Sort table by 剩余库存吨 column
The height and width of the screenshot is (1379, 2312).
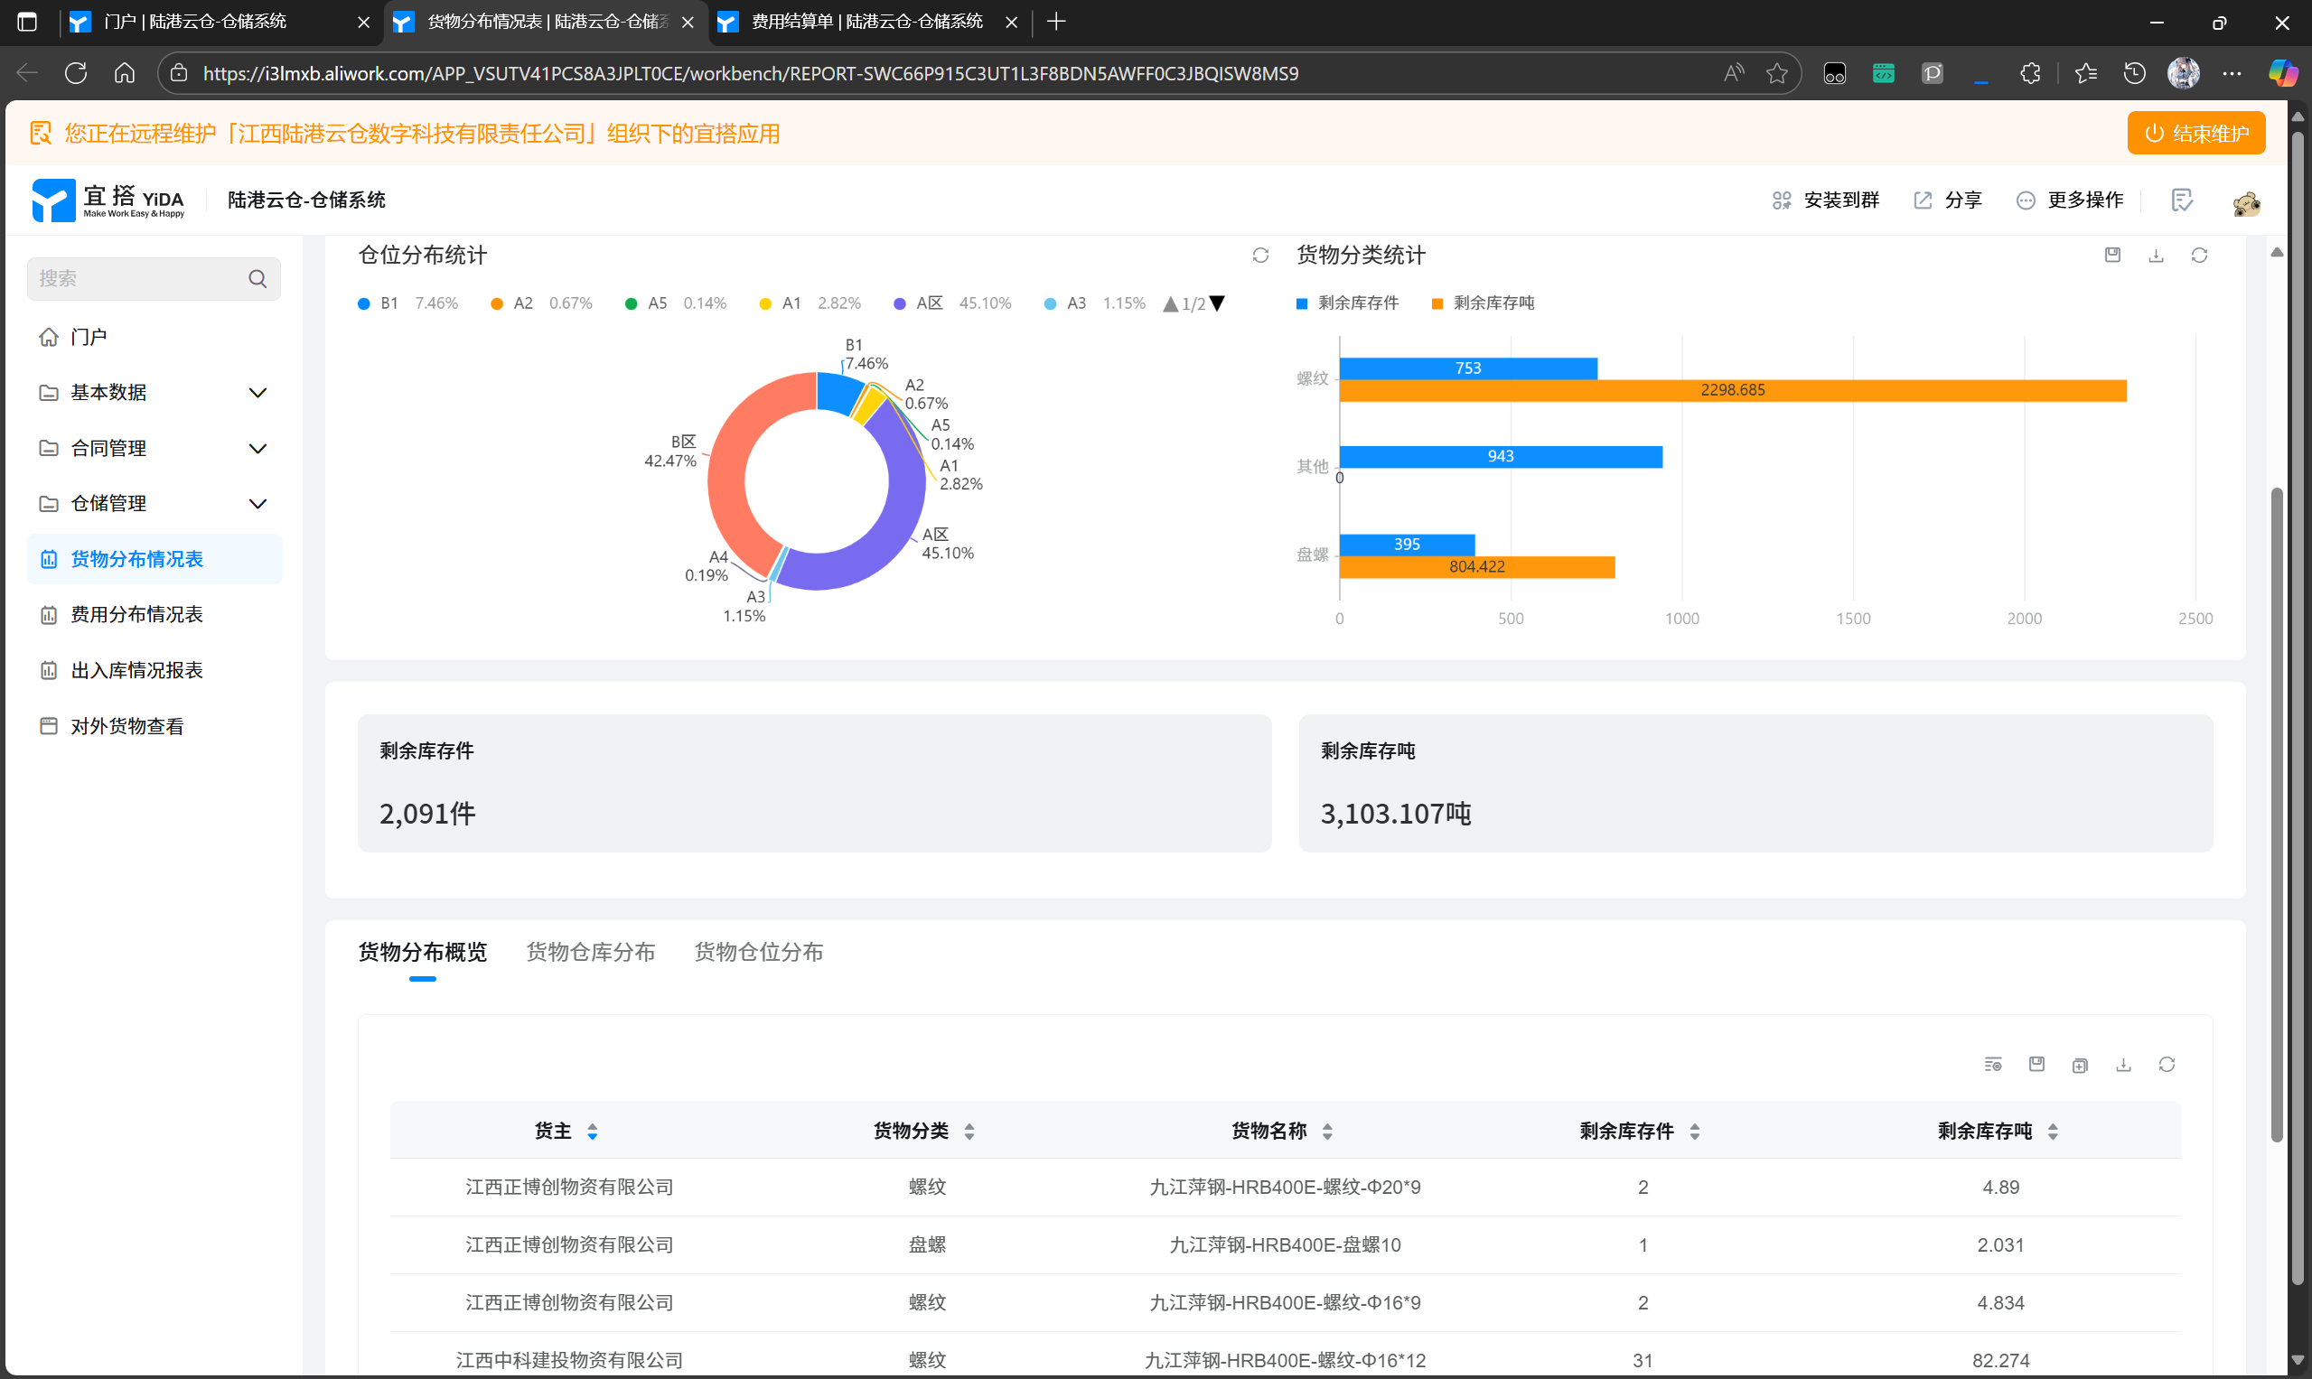point(2053,1132)
